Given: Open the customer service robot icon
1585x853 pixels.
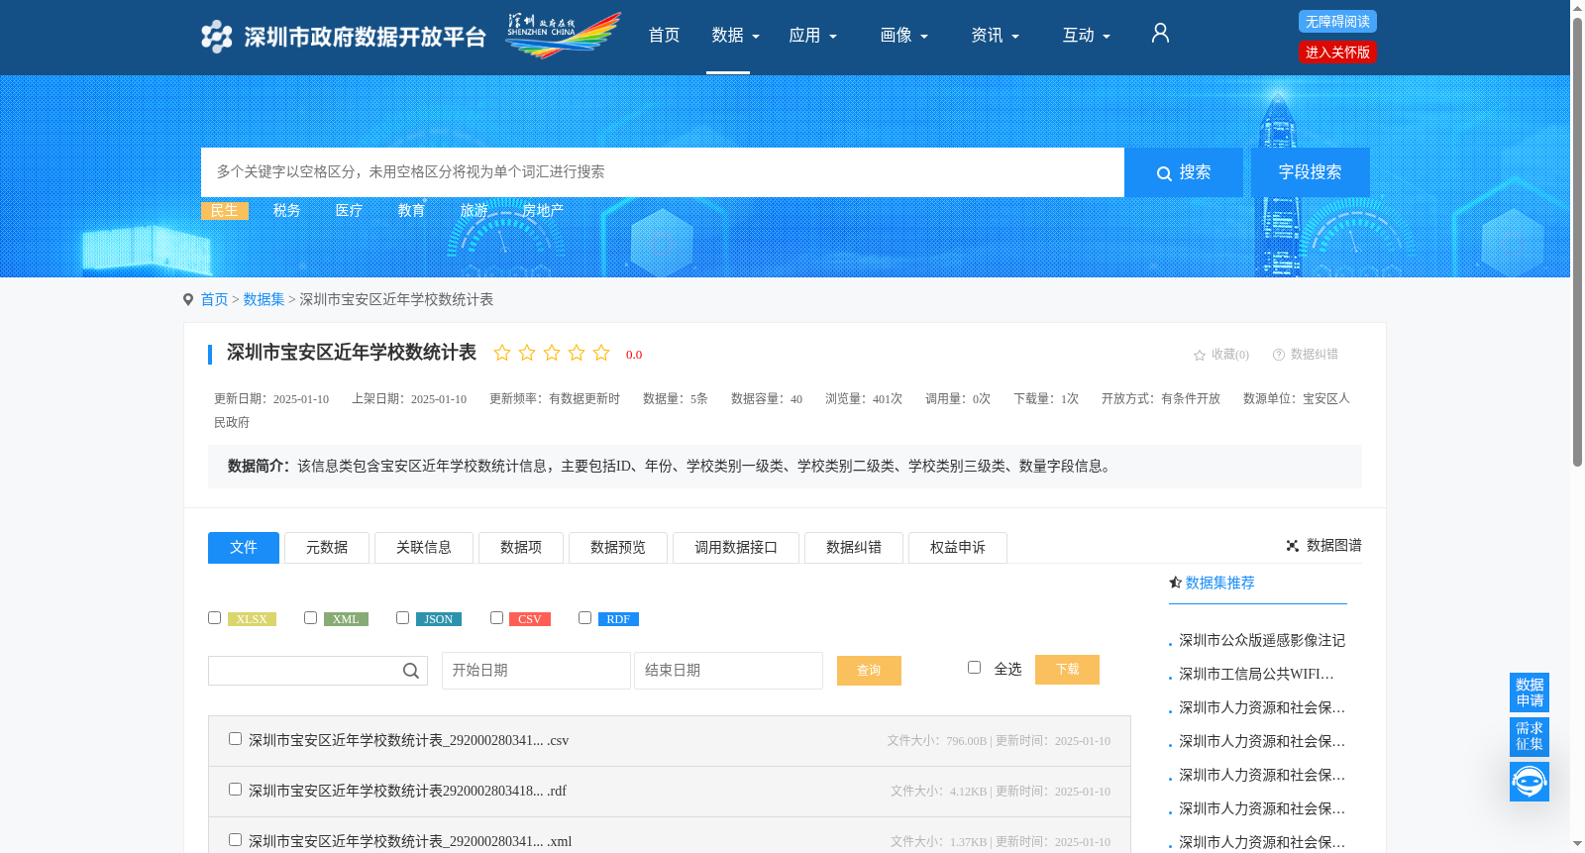Looking at the screenshot, I should pyautogui.click(x=1530, y=782).
